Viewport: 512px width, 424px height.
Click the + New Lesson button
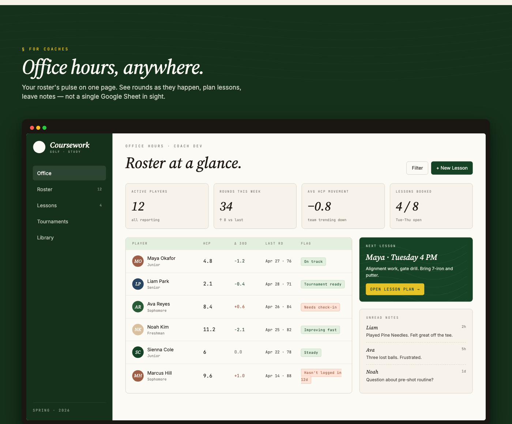pyautogui.click(x=452, y=168)
